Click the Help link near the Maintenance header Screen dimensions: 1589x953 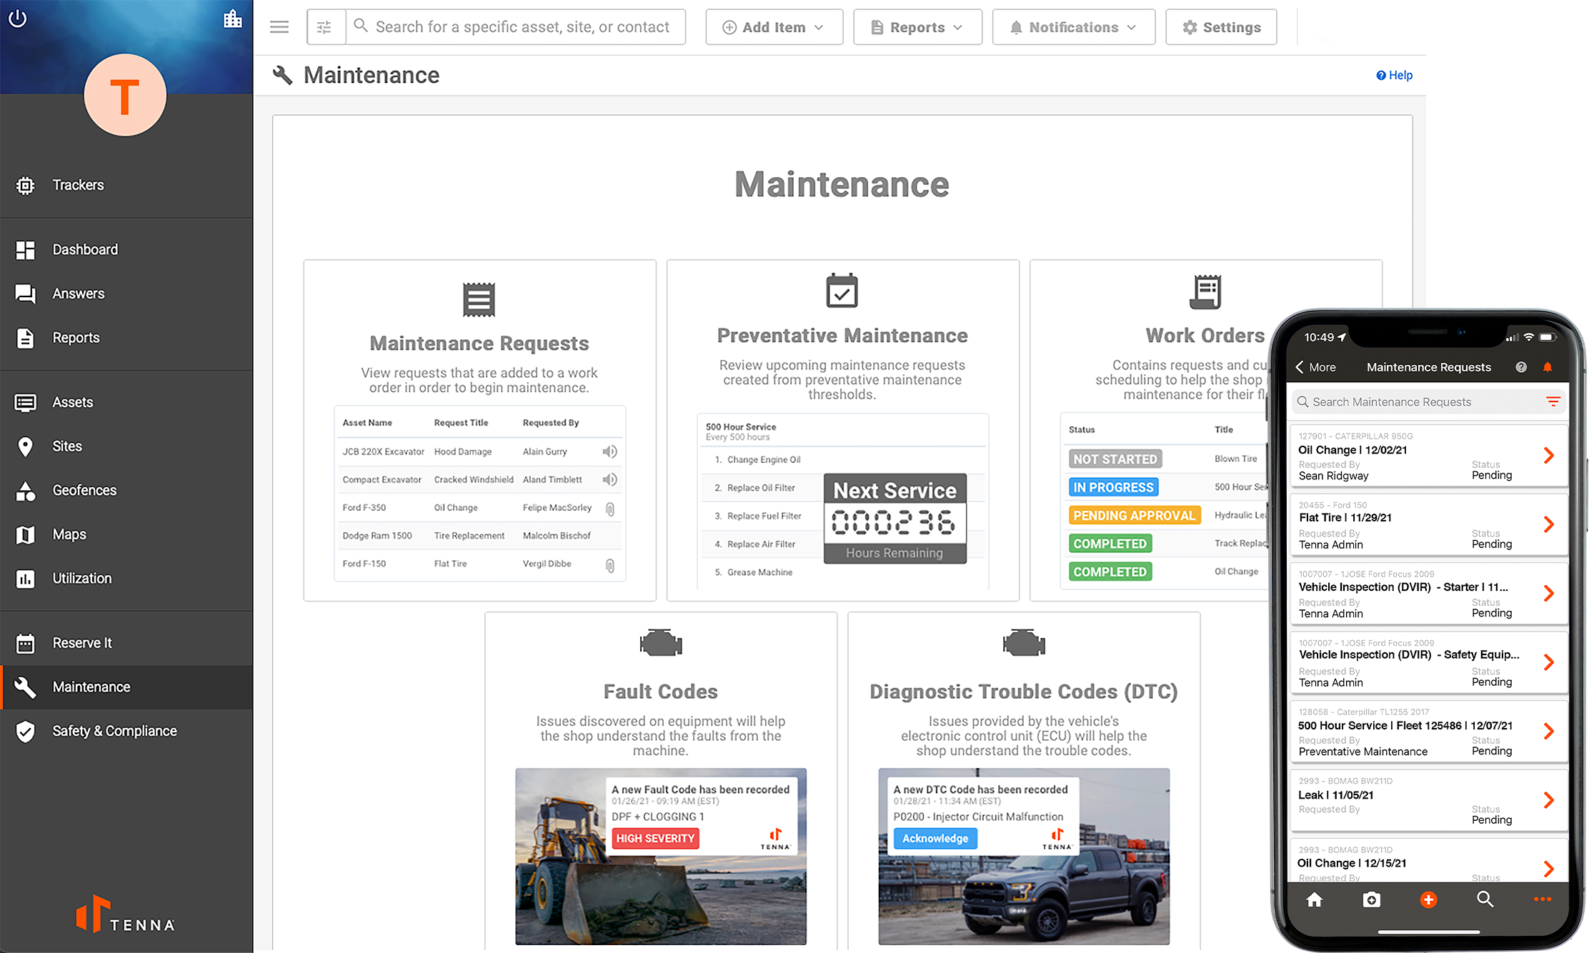point(1394,74)
